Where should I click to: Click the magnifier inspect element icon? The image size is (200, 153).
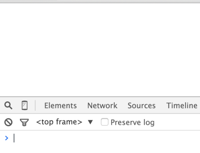[x=8, y=106]
